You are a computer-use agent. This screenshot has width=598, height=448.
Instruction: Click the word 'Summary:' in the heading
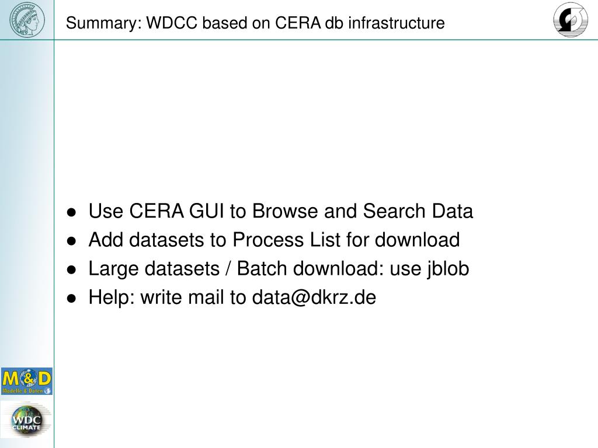(104, 23)
